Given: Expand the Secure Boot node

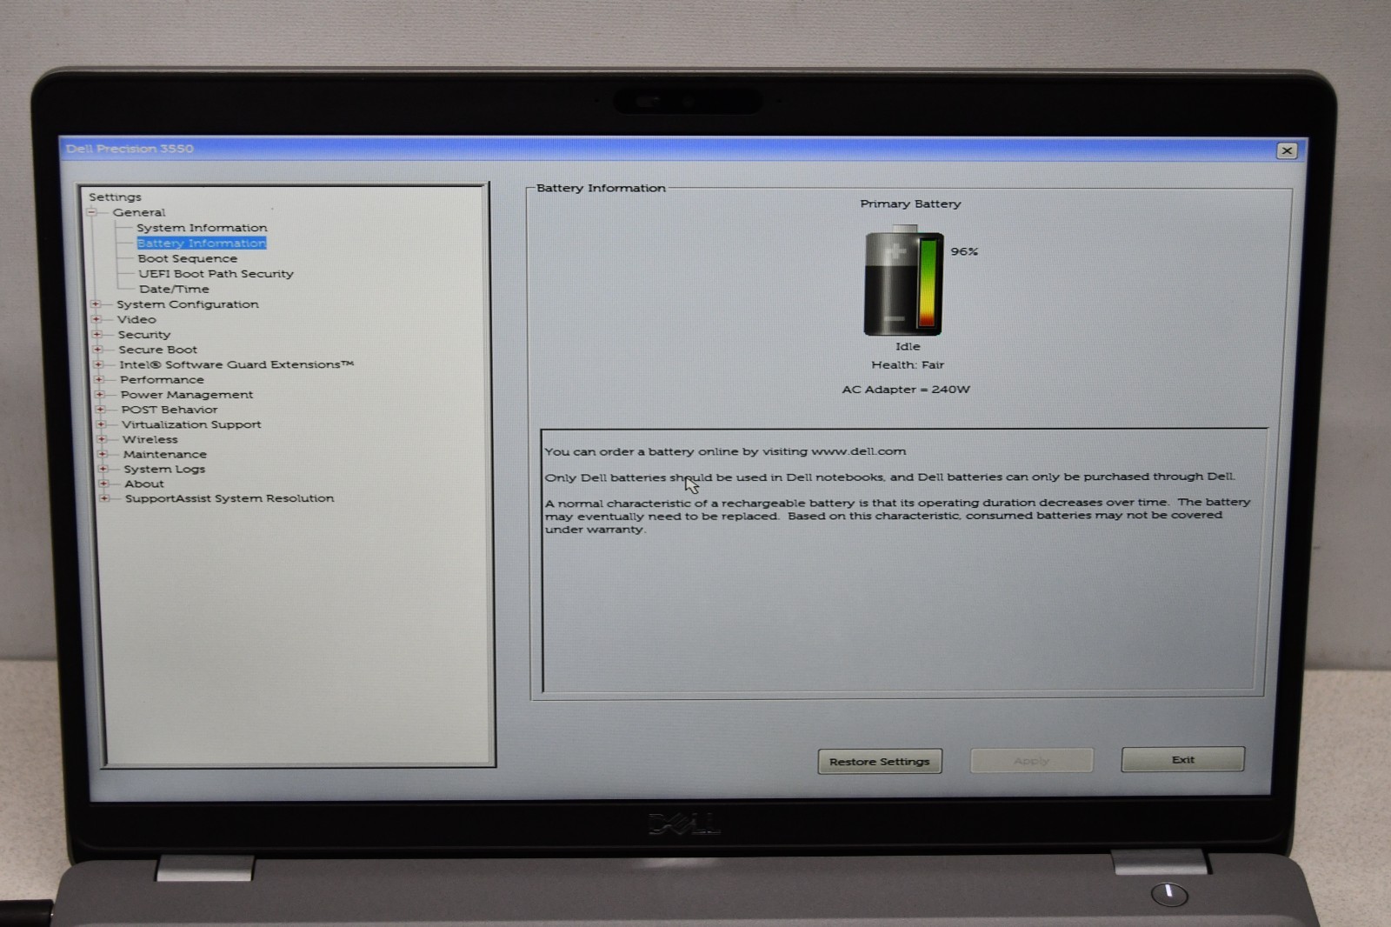Looking at the screenshot, I should tap(97, 350).
